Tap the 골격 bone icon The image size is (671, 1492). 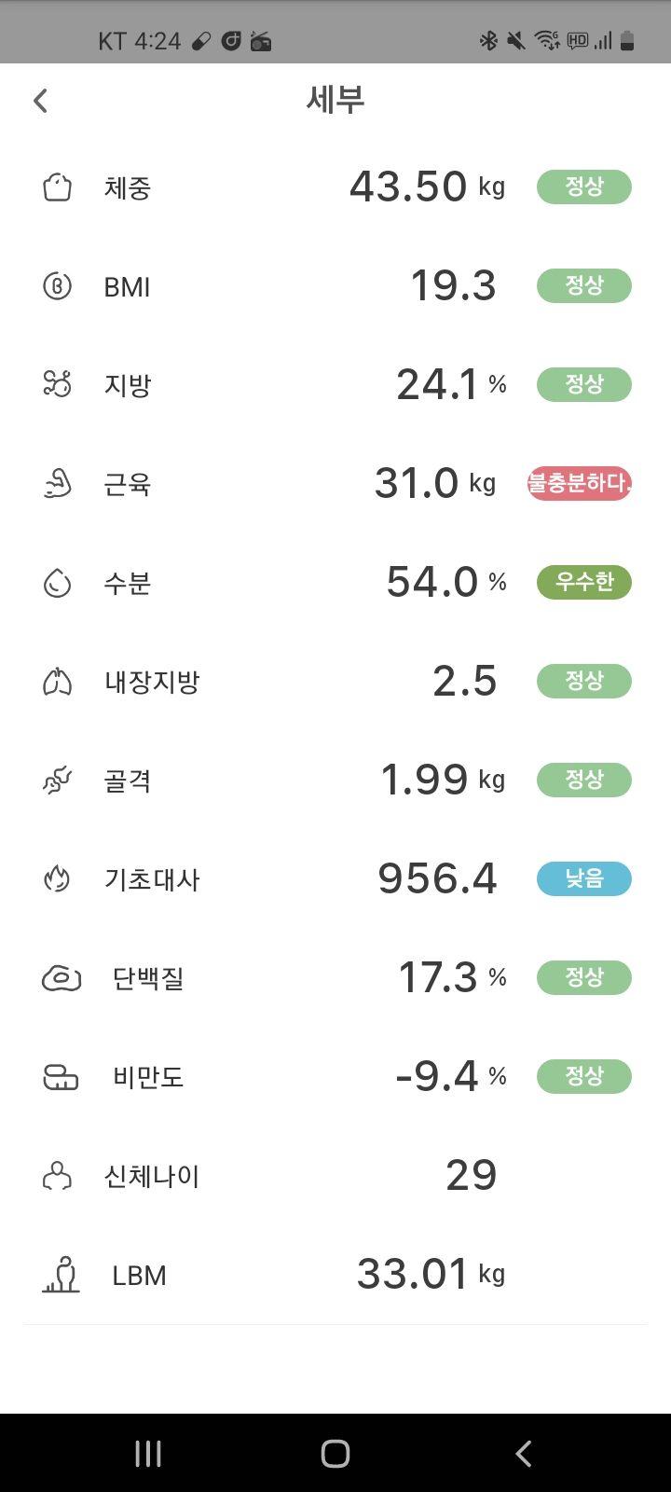tap(58, 781)
